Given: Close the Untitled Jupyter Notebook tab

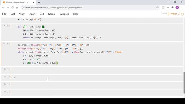Looking at the screenshot, I should pos(34,2).
